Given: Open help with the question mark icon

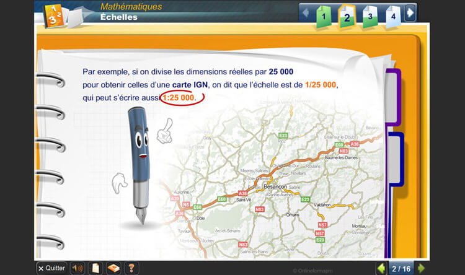Looking at the screenshot, I should [x=131, y=268].
